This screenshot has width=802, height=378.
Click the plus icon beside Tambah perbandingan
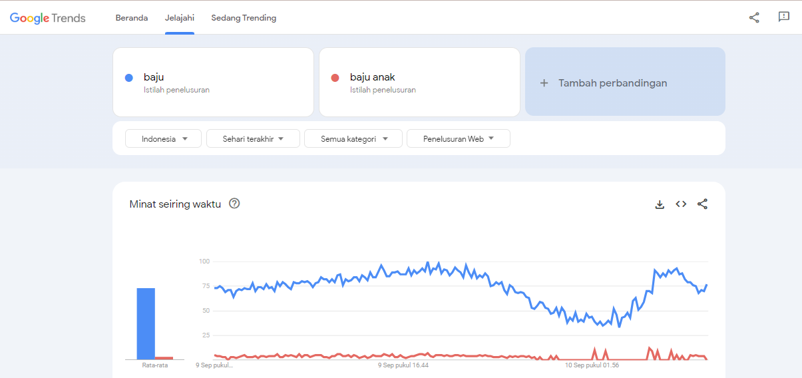point(544,83)
